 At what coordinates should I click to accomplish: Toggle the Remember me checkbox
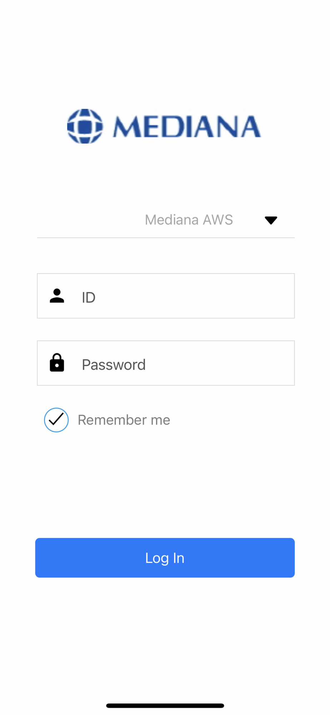[56, 420]
